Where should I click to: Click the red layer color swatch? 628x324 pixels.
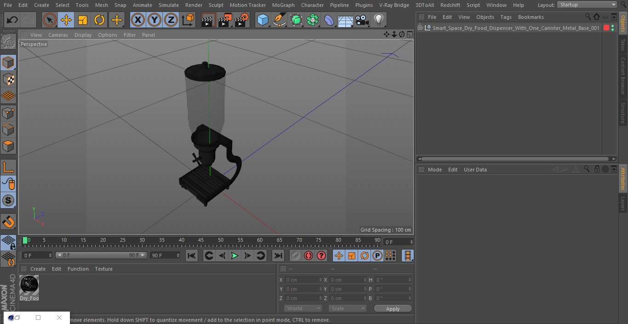pos(606,28)
